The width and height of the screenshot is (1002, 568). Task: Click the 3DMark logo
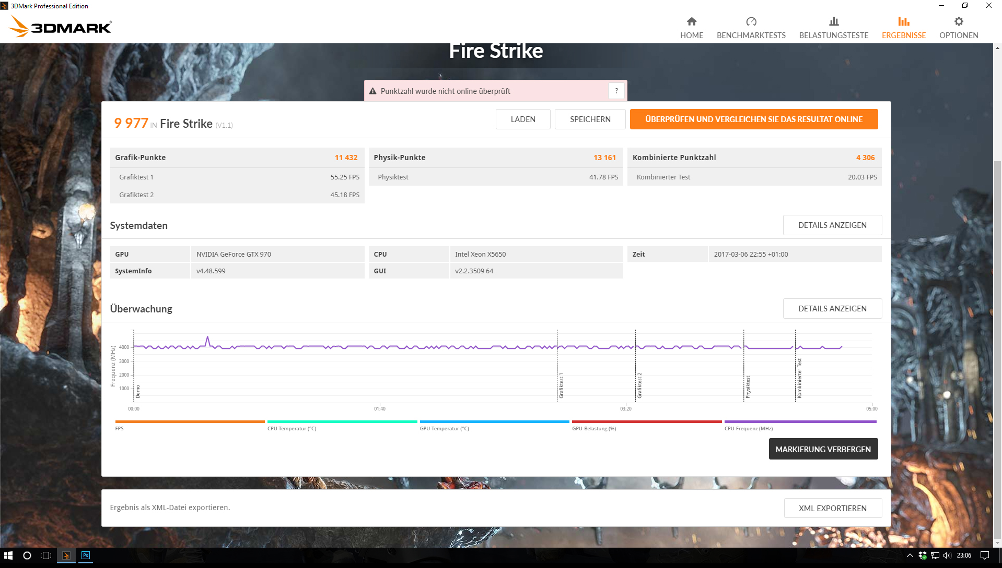point(61,26)
